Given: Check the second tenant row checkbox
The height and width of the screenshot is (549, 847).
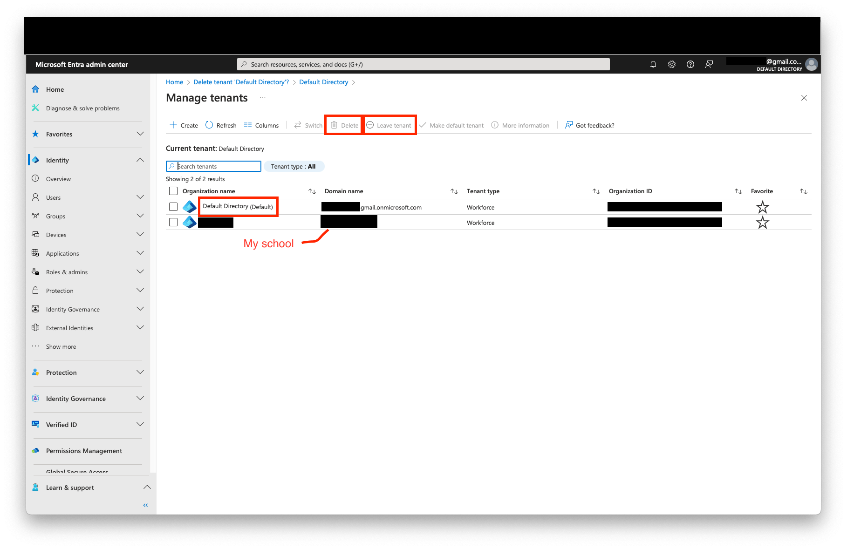Looking at the screenshot, I should [173, 222].
